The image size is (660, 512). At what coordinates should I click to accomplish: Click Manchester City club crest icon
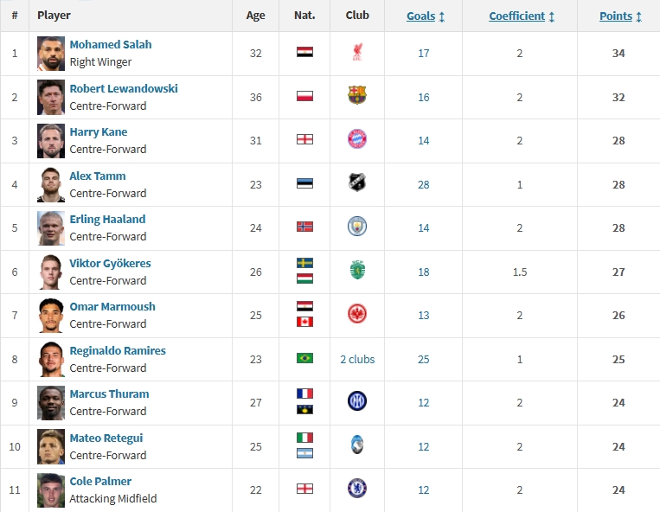356,227
